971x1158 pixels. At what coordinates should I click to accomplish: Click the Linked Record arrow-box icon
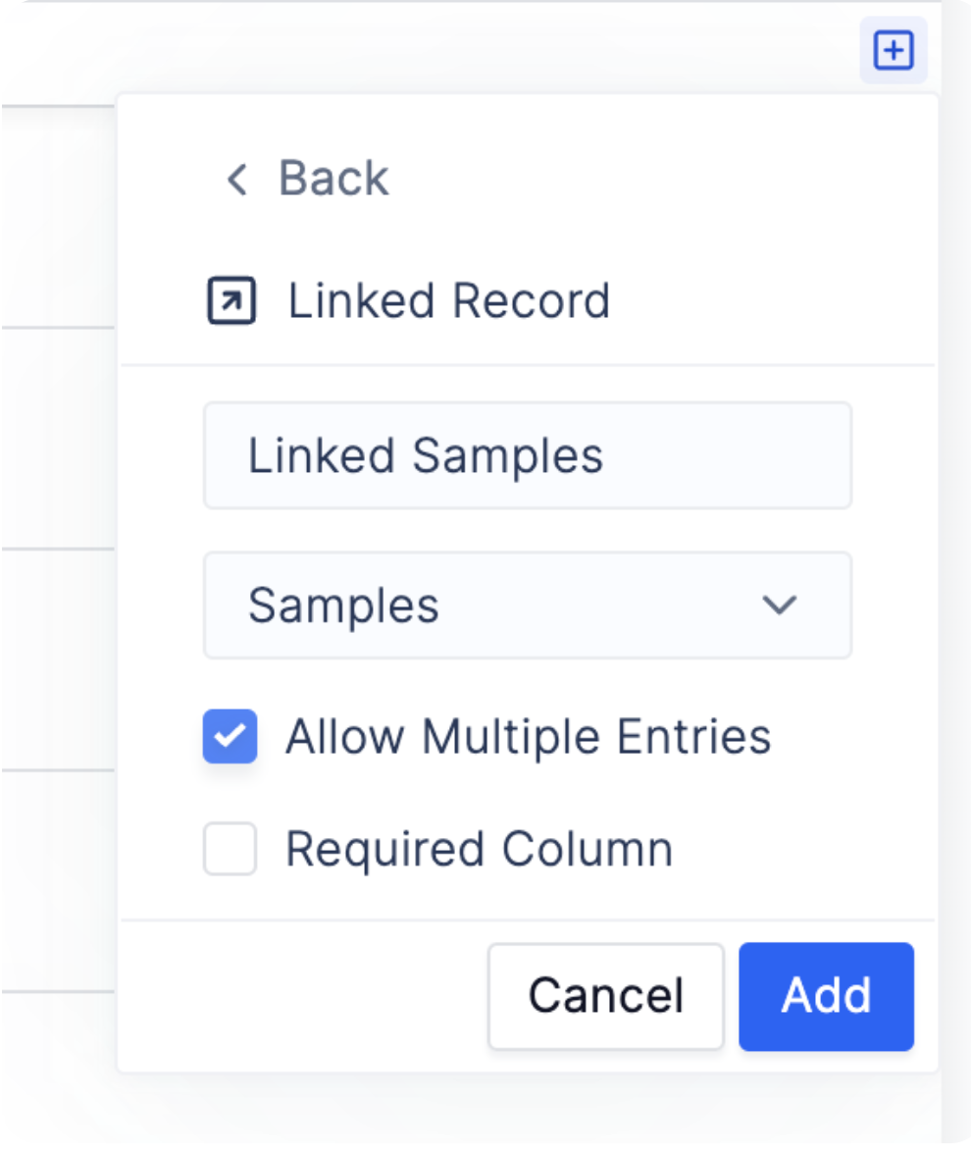tap(231, 300)
